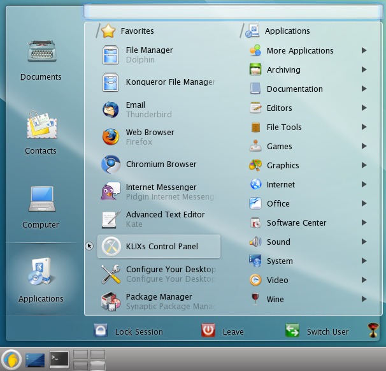Click the Switch User button
Viewport: 386px width, 371px height.
pyautogui.click(x=318, y=331)
